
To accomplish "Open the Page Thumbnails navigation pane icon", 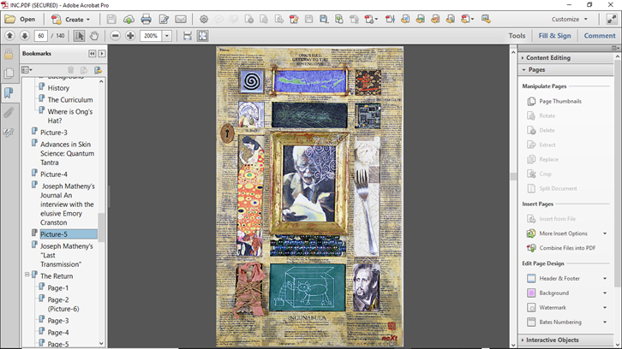I will [9, 74].
